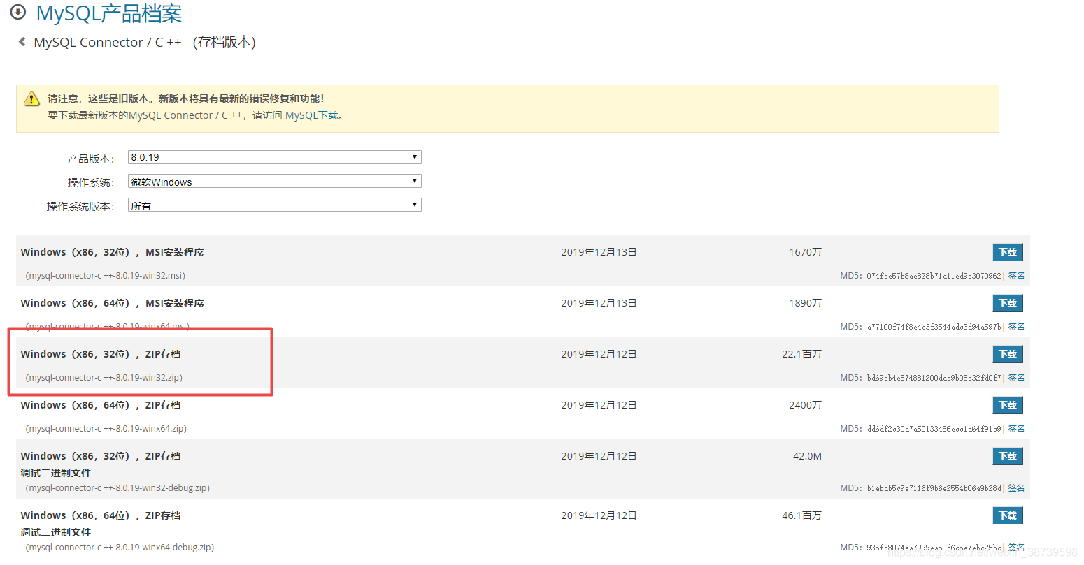
Task: Click the MD5 hash for win32.zip
Action: 934,378
